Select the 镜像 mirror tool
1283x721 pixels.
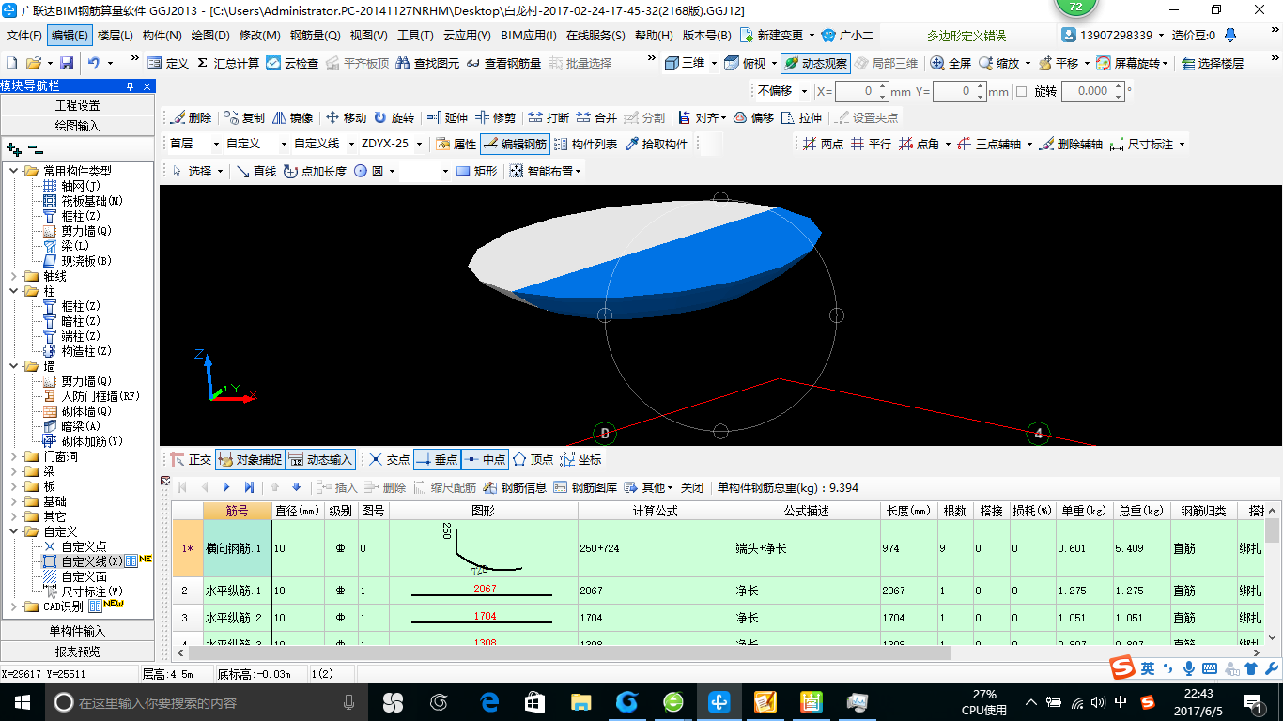tap(292, 117)
